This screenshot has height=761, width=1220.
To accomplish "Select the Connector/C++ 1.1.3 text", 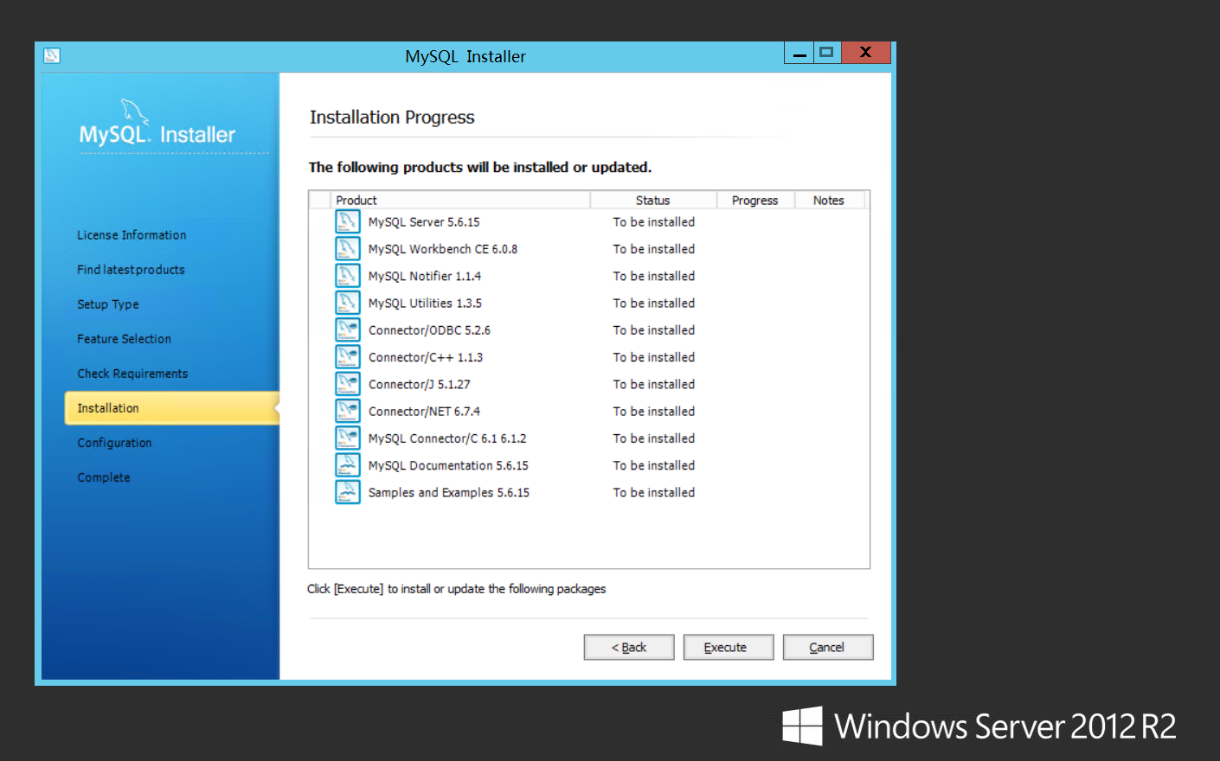I will pyautogui.click(x=426, y=357).
